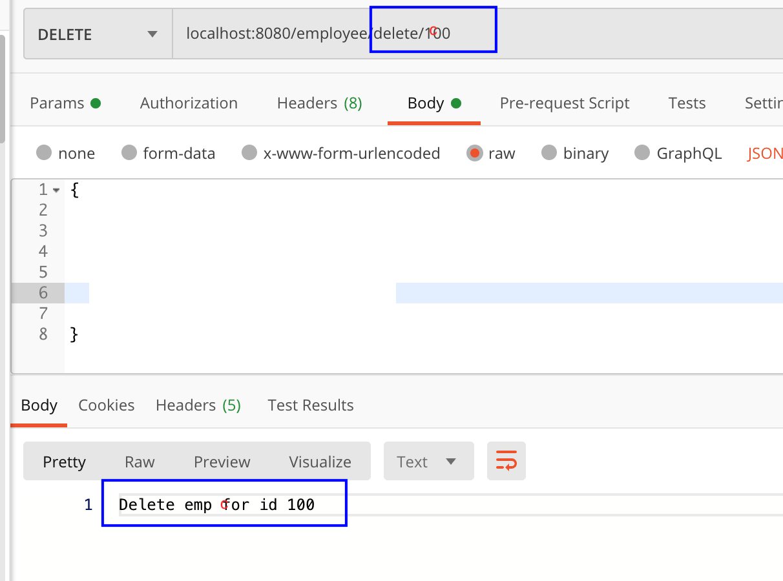This screenshot has height=581, width=783.
Task: Open the Pre-request Script tab
Action: pyautogui.click(x=565, y=103)
